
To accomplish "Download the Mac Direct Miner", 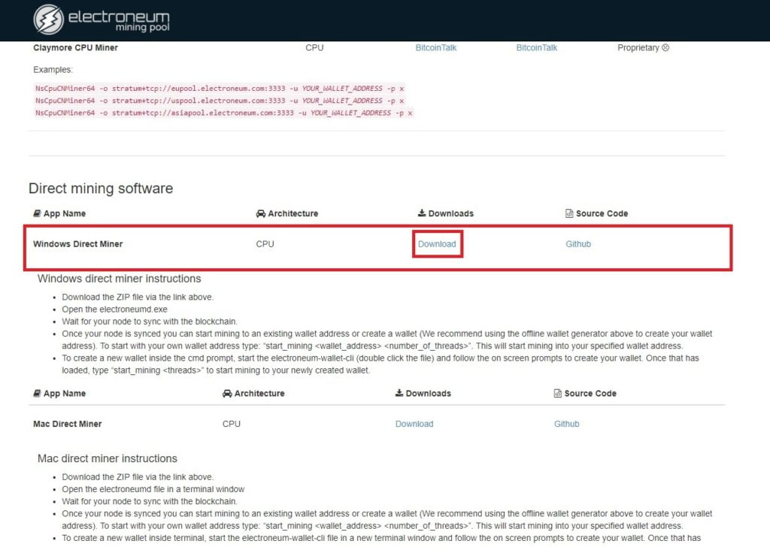I will (414, 424).
